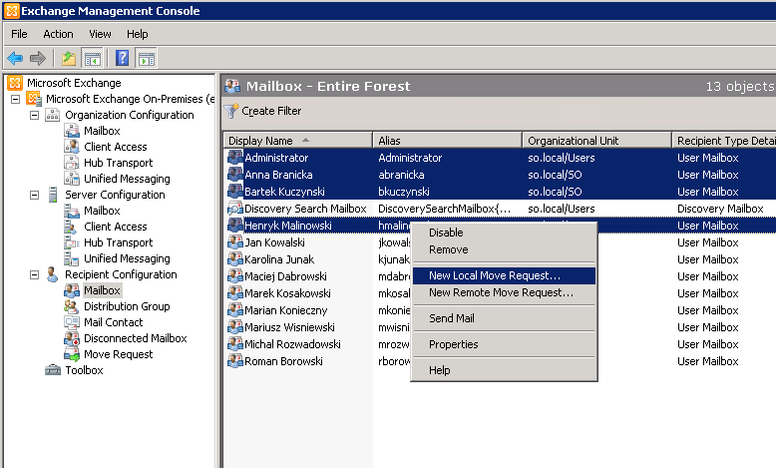Click the Server Configuration server icon
The image size is (776, 468).
53,195
